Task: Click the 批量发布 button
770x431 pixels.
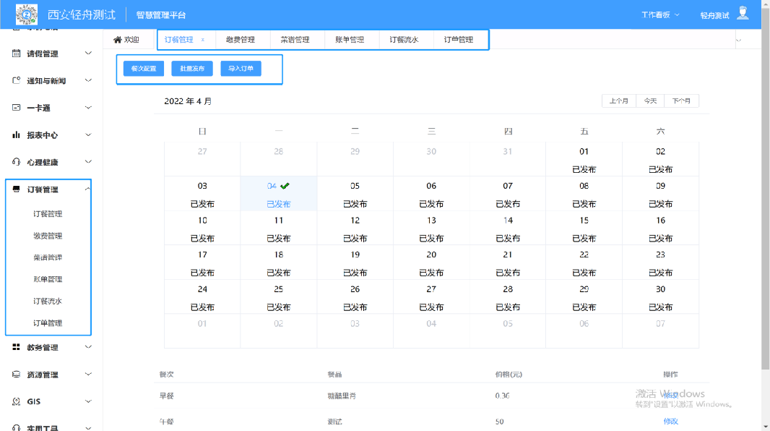Action: [x=192, y=68]
